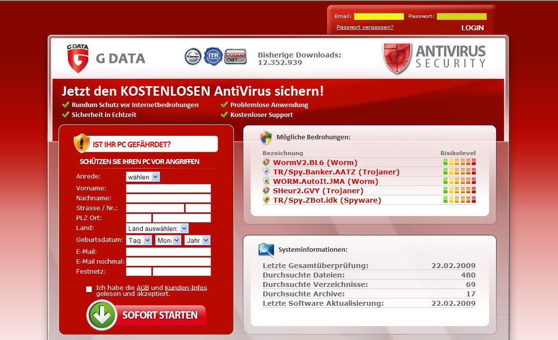The width and height of the screenshot is (558, 340).
Task: Click the CNET.com rating badge
Action: click(235, 56)
